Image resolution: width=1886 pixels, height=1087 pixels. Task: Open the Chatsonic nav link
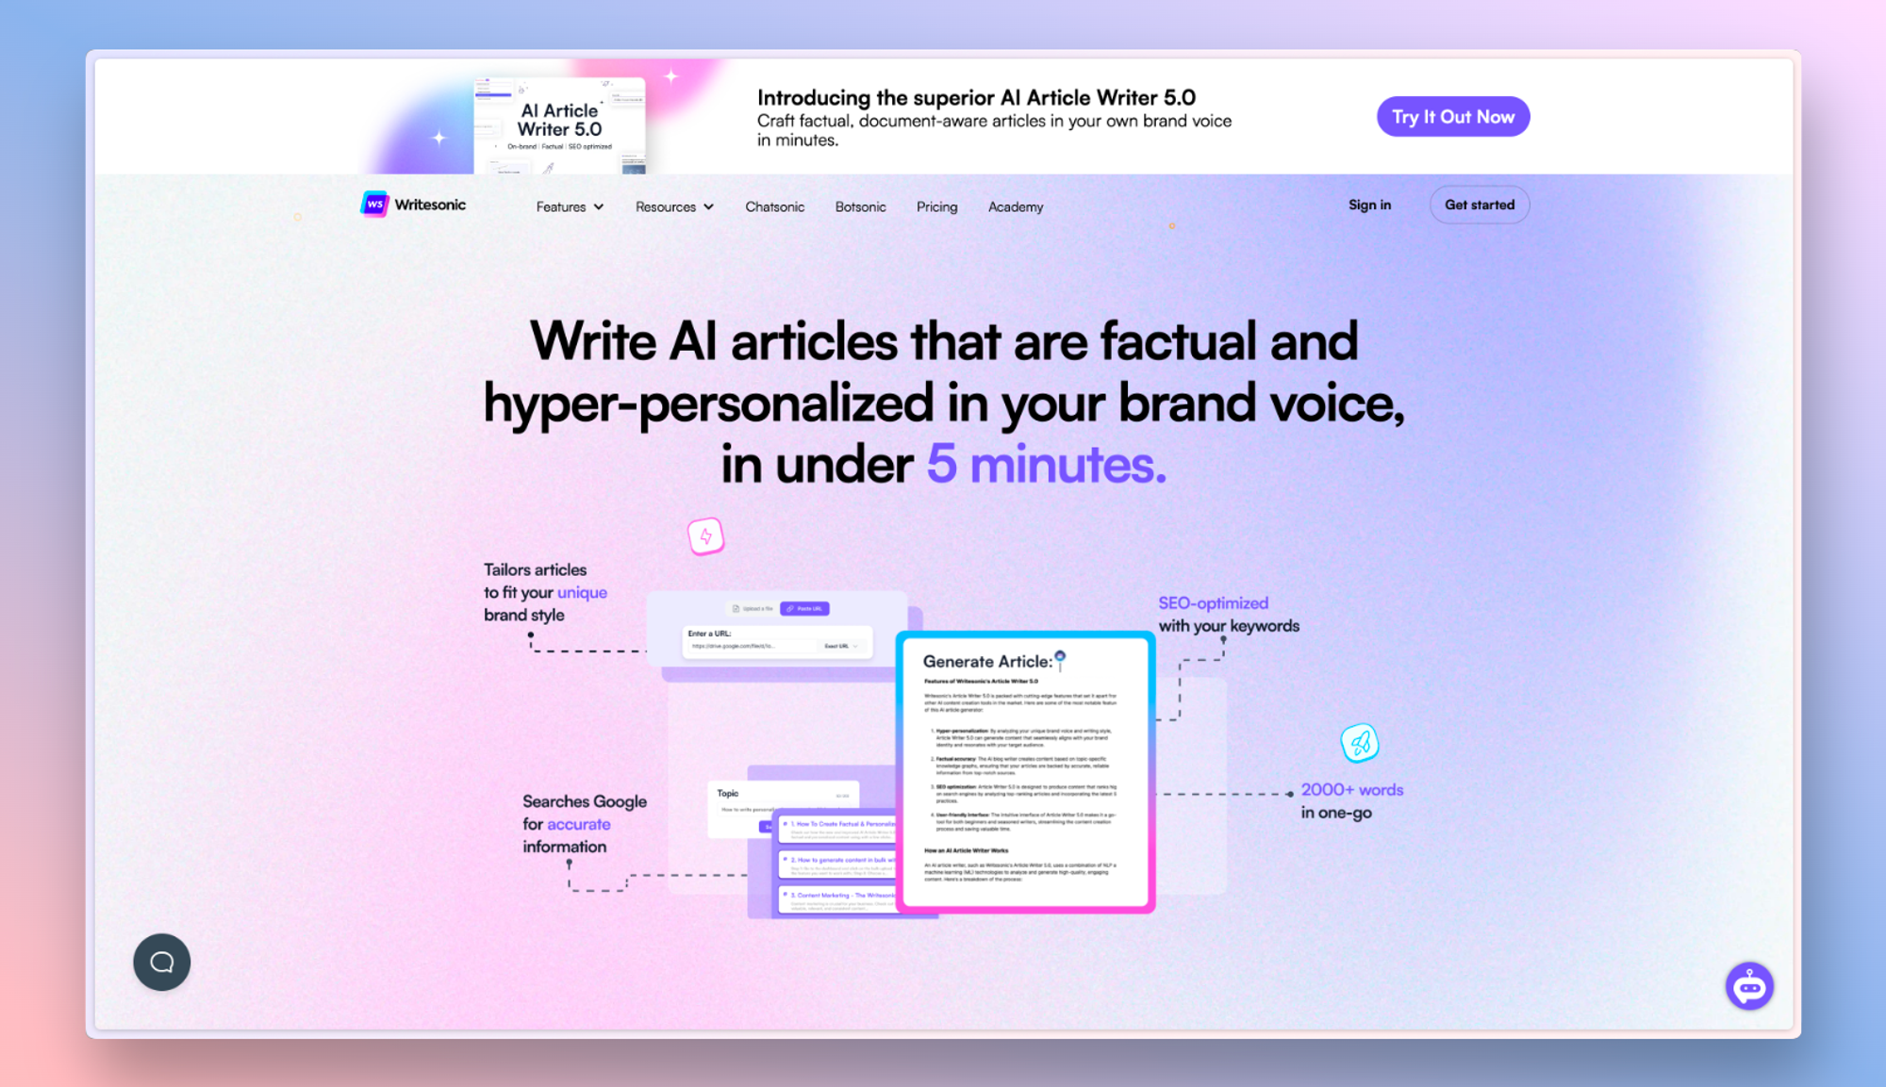774,206
